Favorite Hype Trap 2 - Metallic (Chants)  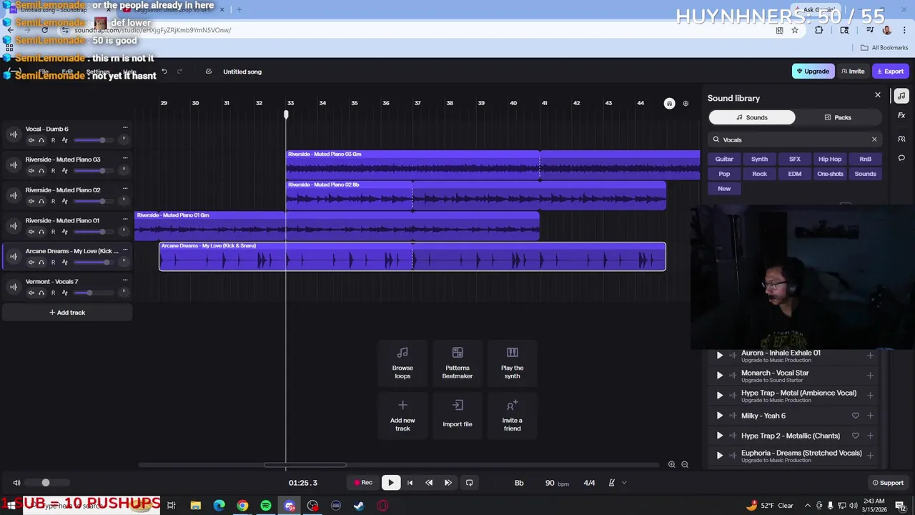point(855,436)
